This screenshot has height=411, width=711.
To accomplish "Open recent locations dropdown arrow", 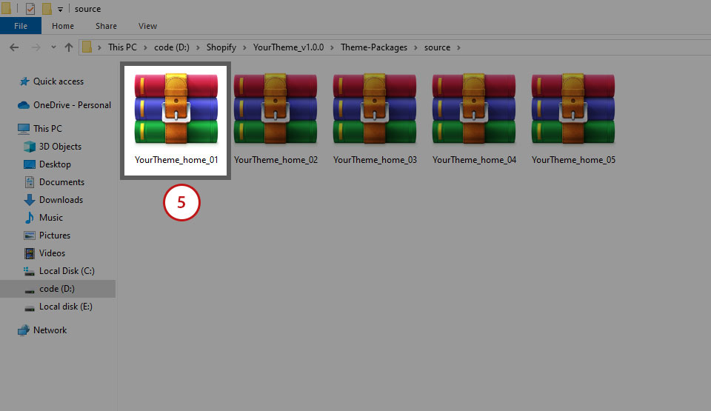I will click(x=51, y=47).
